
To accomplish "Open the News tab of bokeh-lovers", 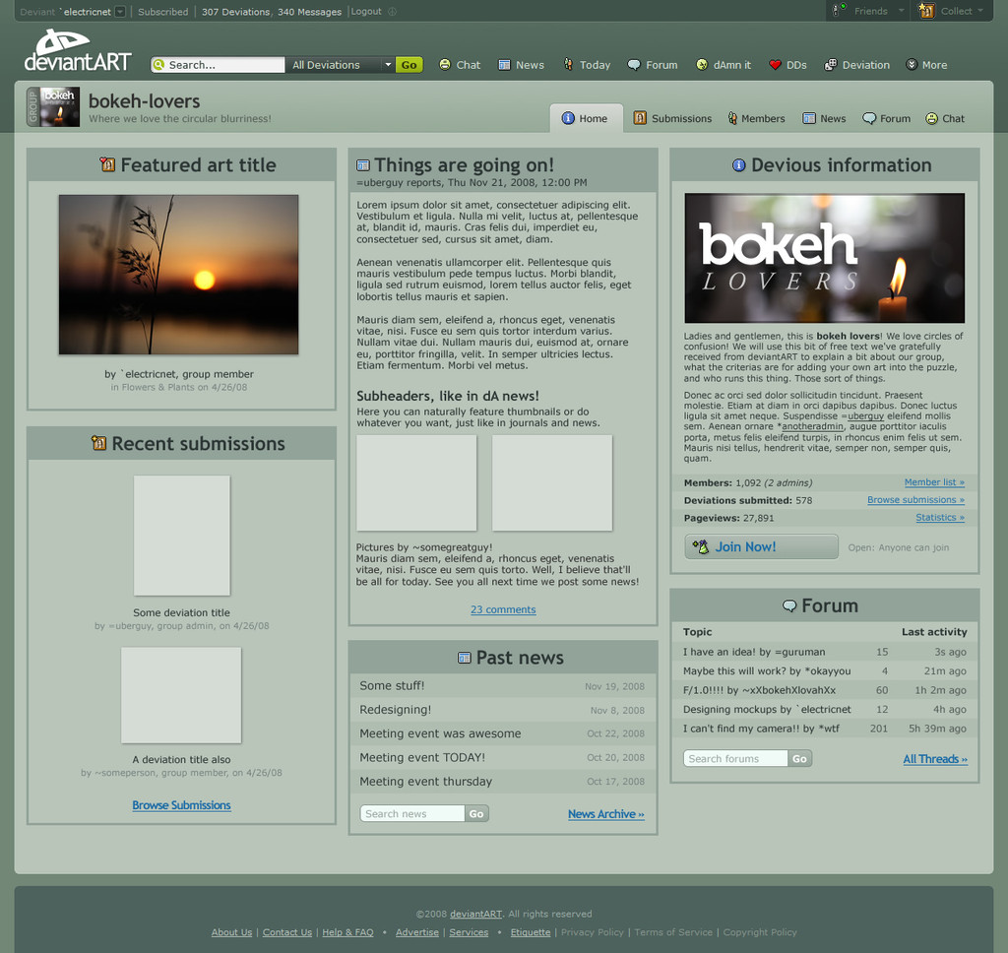I will click(824, 118).
